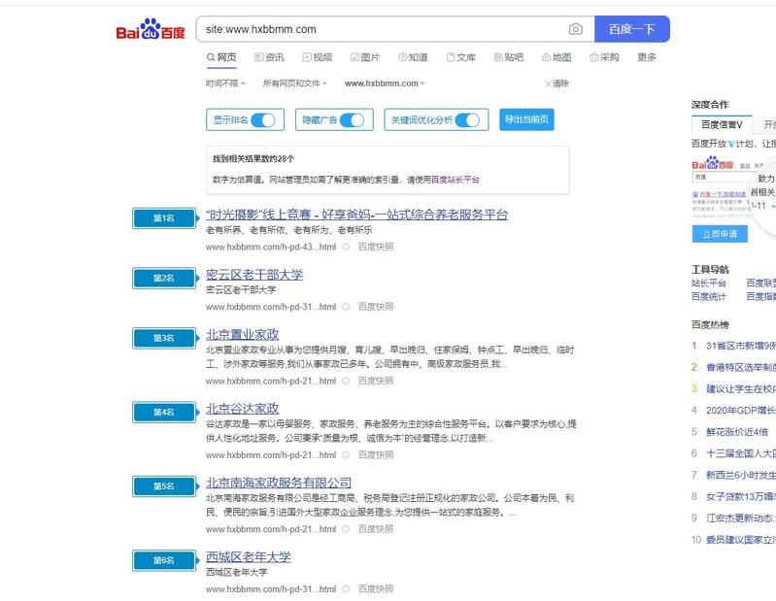The image size is (776, 601).
Task: Open hot item 香港特区选举制度
Action: point(741,368)
